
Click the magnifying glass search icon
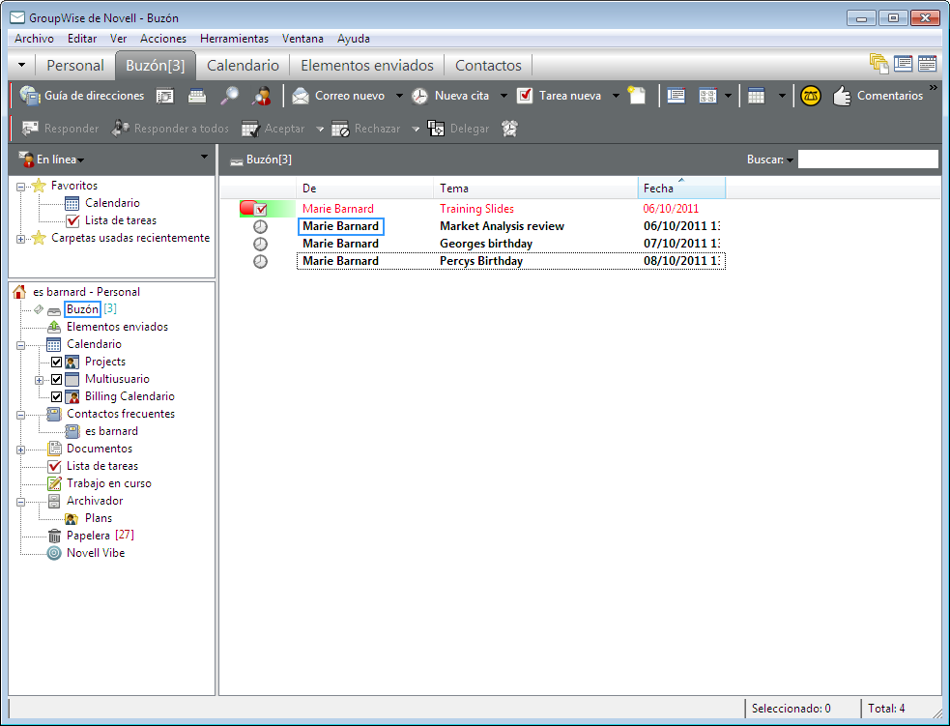230,96
